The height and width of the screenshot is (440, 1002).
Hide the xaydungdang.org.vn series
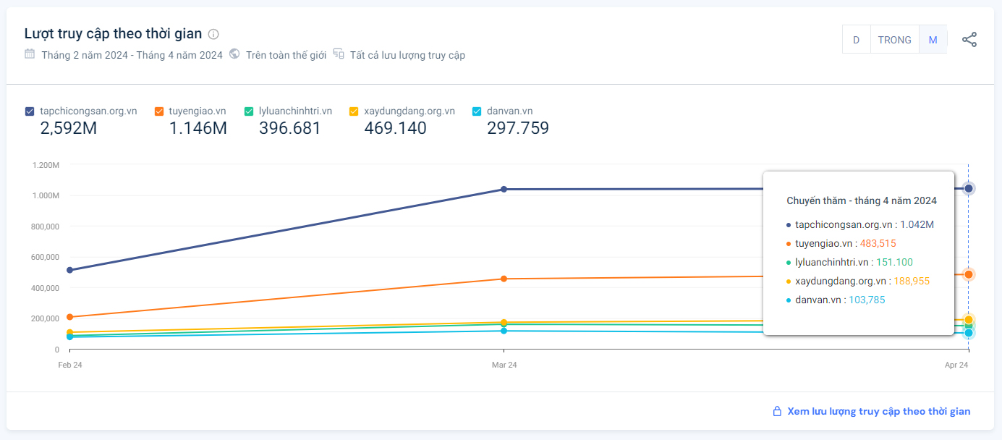[354, 111]
